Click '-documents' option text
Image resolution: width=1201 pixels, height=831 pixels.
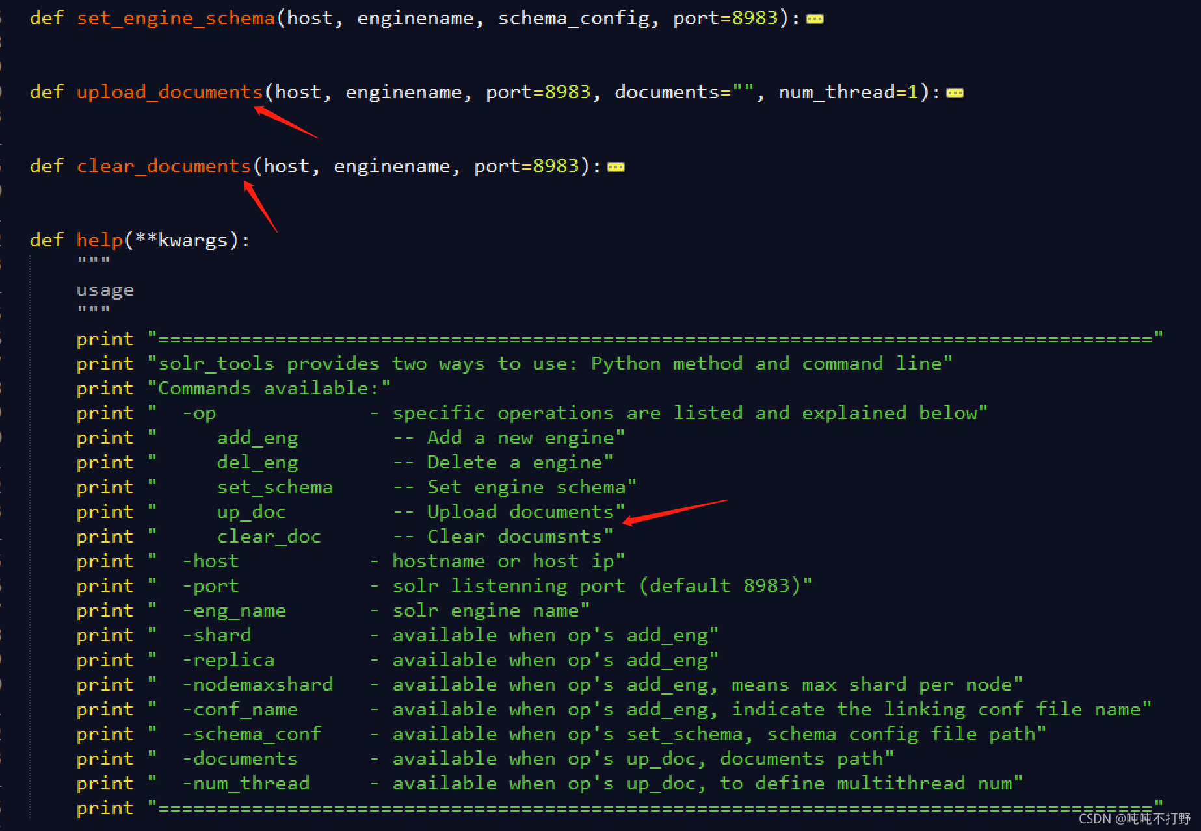[x=240, y=759]
